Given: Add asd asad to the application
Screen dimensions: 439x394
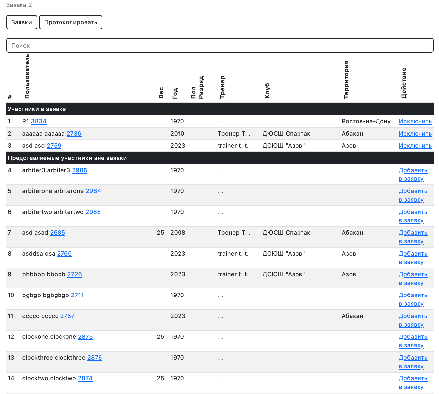Looking at the screenshot, I should tap(413, 237).
